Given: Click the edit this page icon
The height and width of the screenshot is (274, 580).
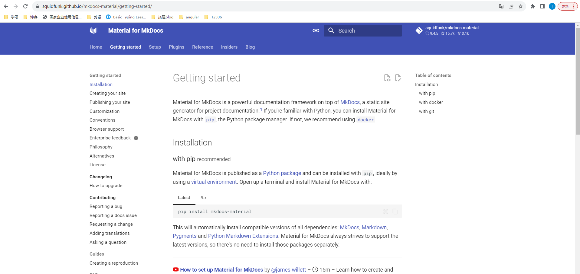Looking at the screenshot, I should click(x=398, y=78).
